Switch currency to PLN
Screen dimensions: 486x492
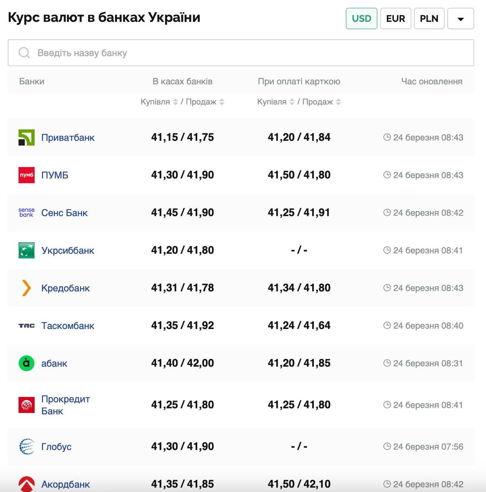pyautogui.click(x=429, y=18)
